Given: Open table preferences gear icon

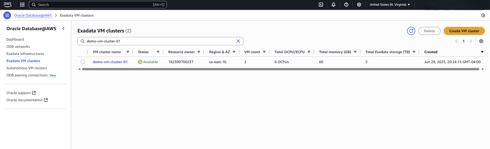Looking at the screenshot, I should (x=481, y=41).
